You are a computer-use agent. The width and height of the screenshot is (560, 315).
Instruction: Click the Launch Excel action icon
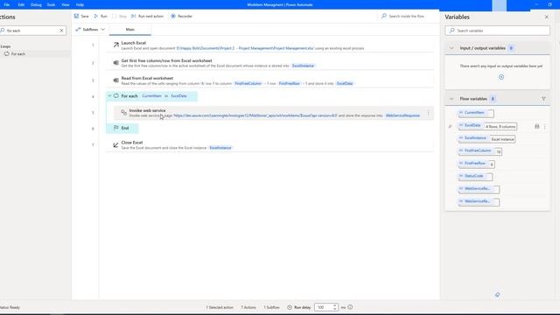click(115, 45)
